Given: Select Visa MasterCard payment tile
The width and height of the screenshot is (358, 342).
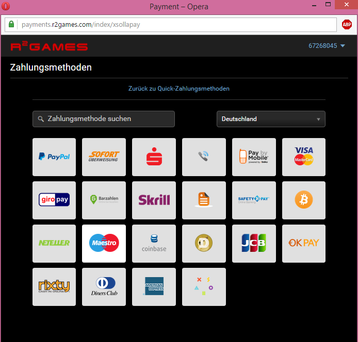Looking at the screenshot, I should [303, 157].
